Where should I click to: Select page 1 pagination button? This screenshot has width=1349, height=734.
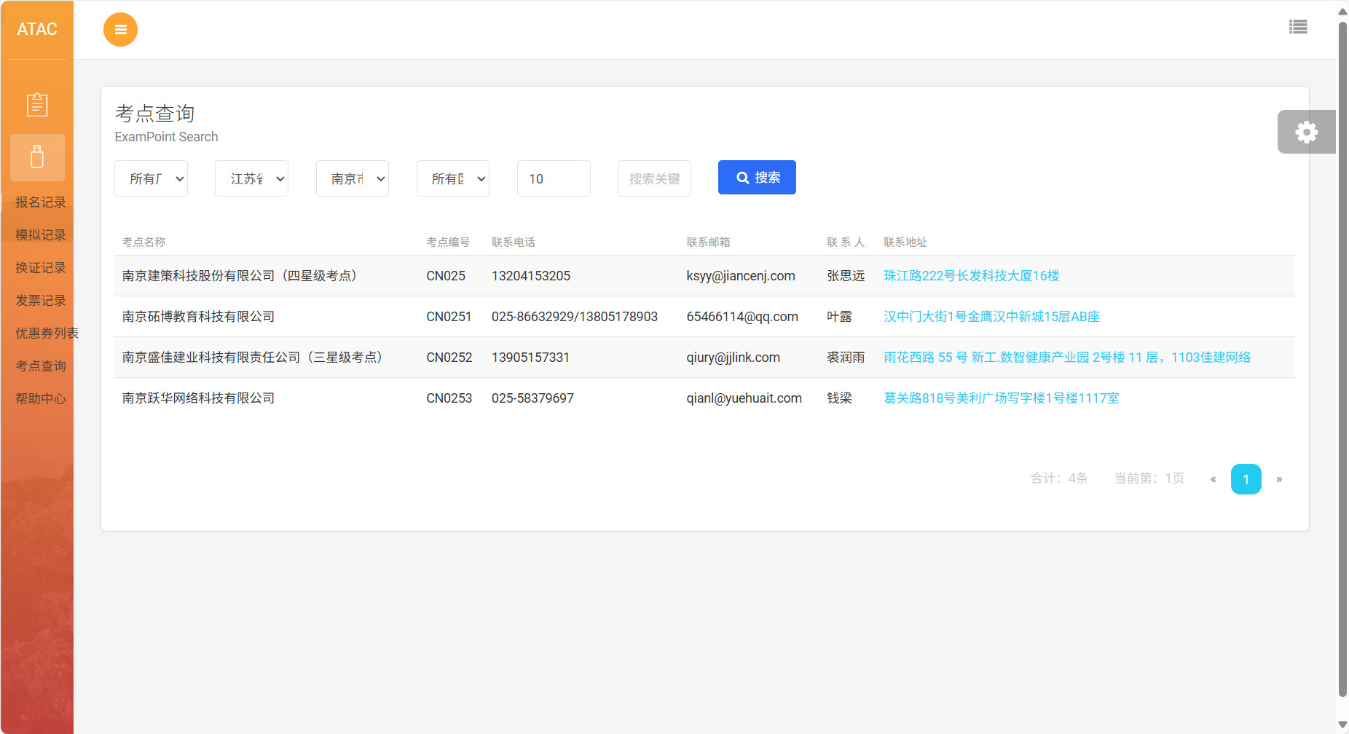pyautogui.click(x=1246, y=479)
